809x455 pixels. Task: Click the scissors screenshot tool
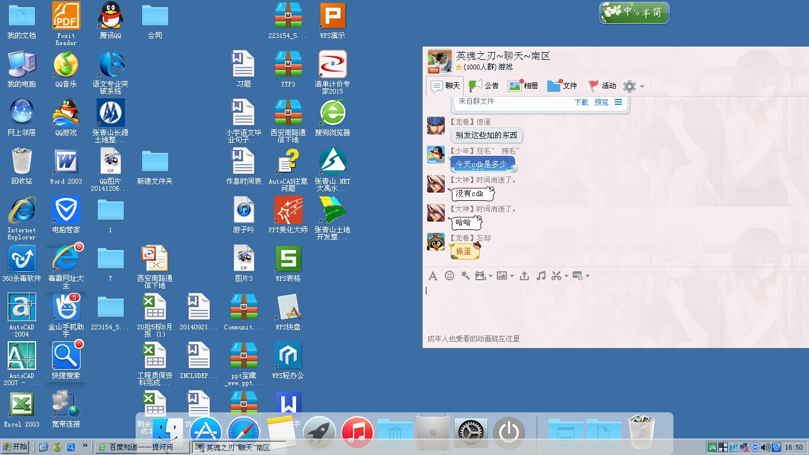[x=556, y=275]
